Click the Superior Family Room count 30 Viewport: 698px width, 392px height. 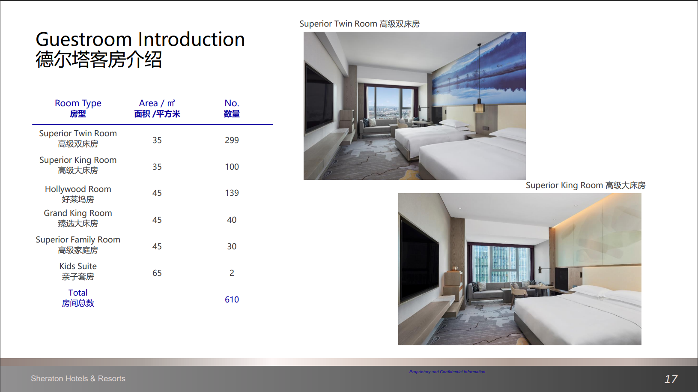tap(232, 246)
